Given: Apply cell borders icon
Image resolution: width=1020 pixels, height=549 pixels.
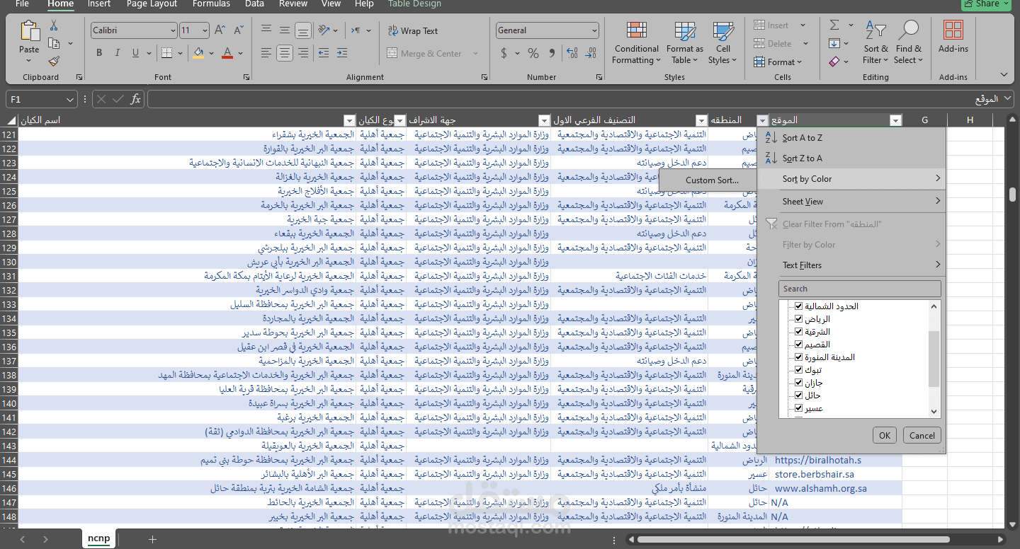Looking at the screenshot, I should 166,53.
